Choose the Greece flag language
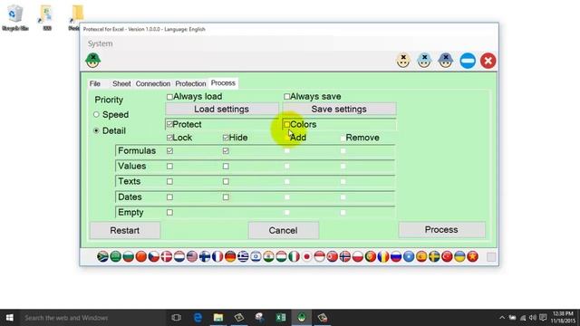This screenshot has height=326, width=580. (x=243, y=256)
